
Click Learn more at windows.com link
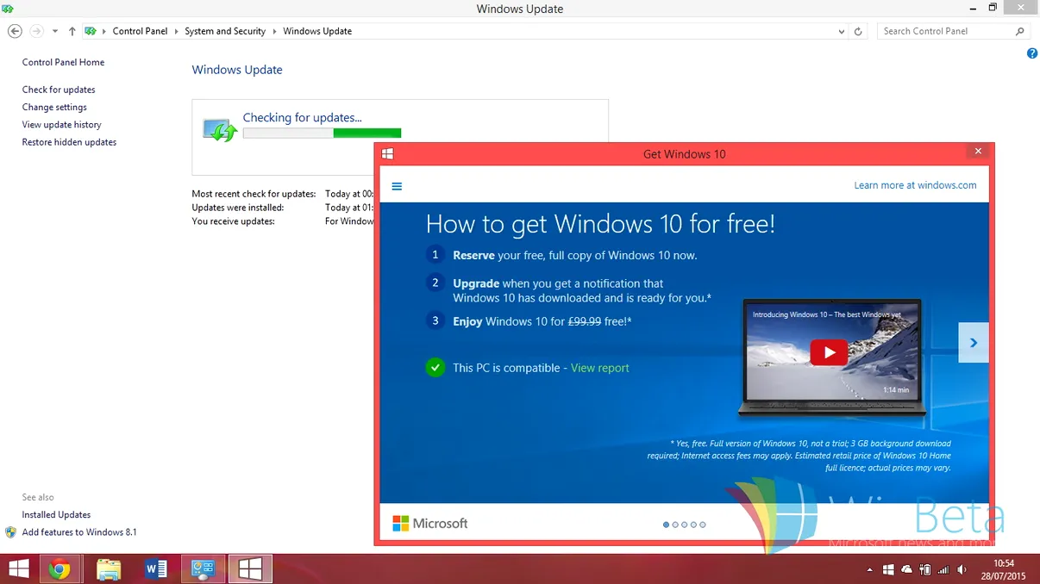coord(915,185)
